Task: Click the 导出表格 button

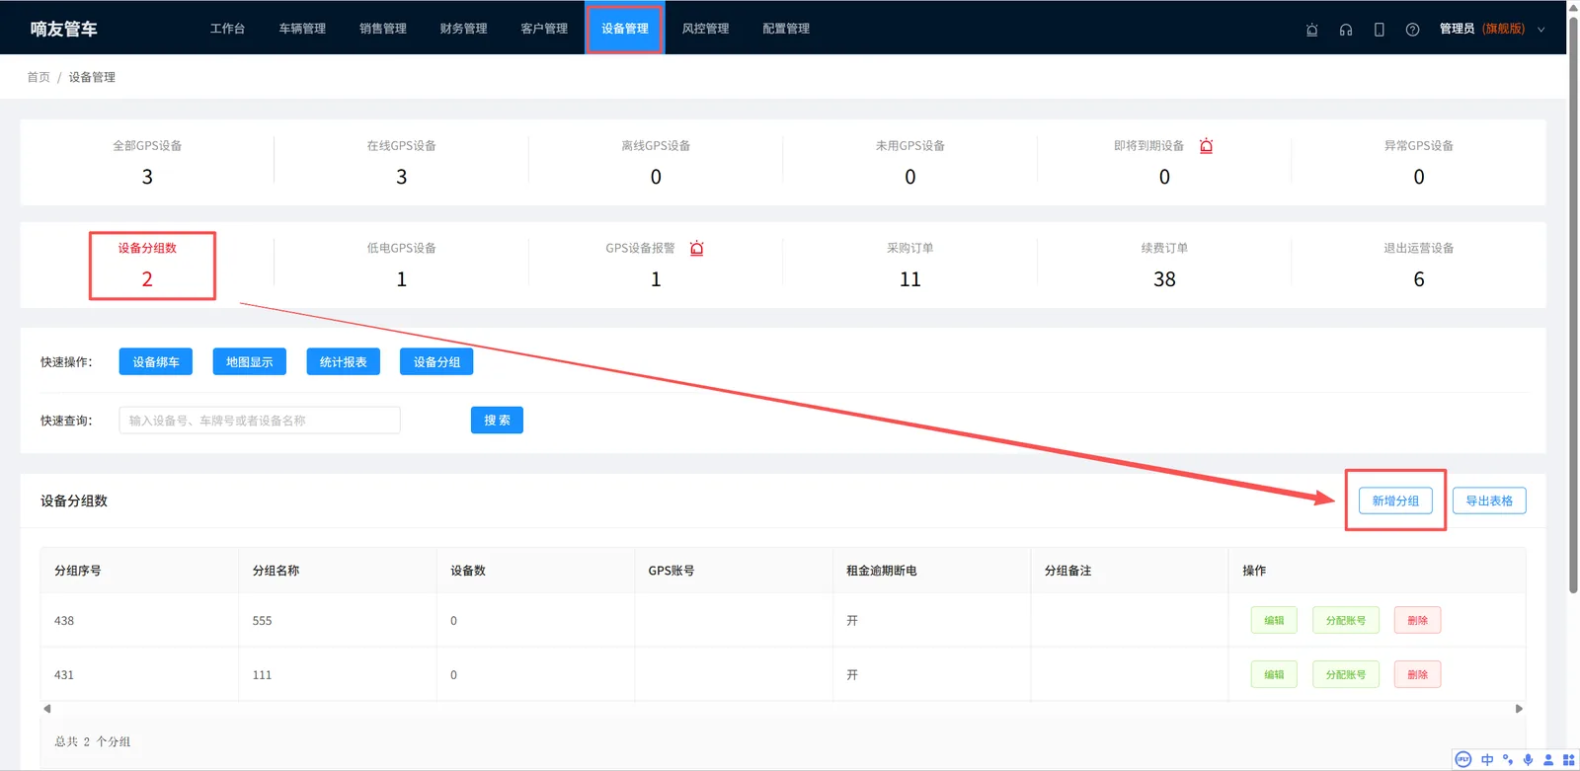Action: pos(1489,501)
